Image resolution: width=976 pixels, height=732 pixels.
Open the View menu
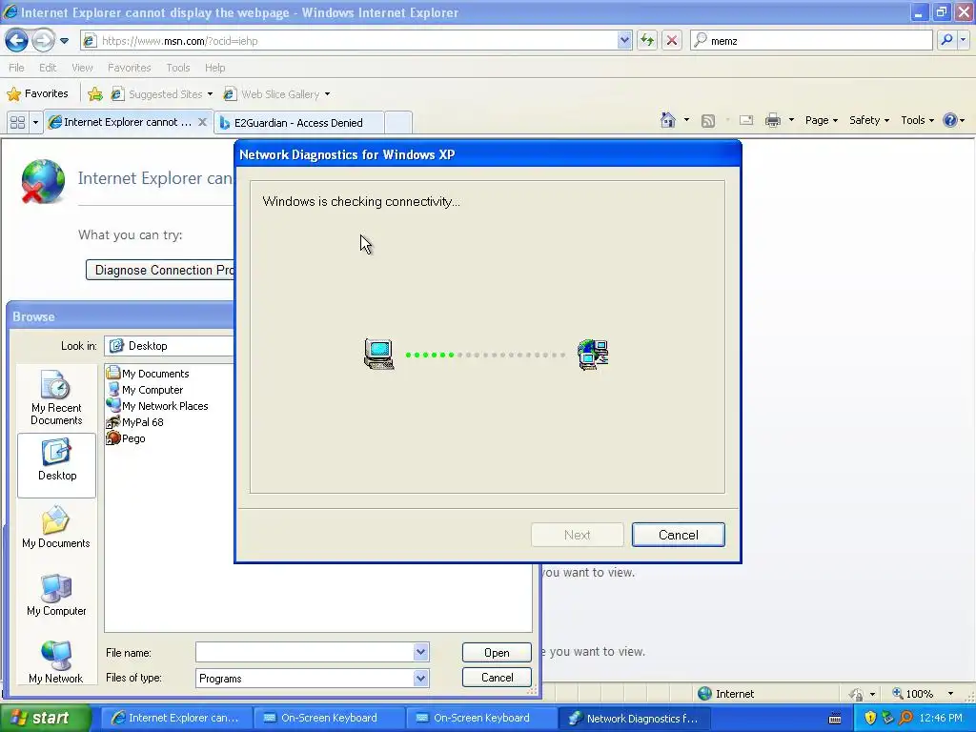(82, 68)
